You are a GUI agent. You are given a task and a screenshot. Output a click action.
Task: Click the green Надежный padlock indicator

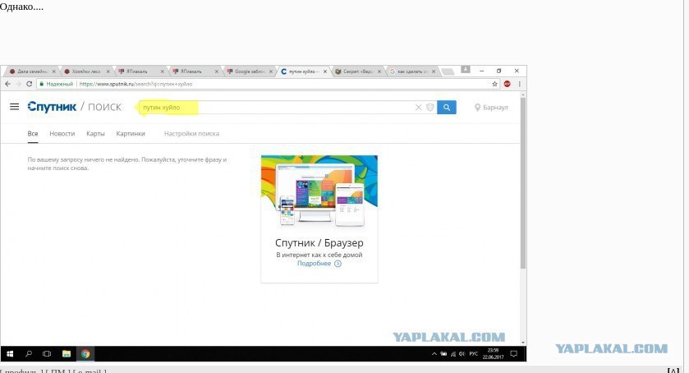[56, 84]
